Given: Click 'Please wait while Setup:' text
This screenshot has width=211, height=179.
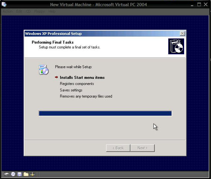Looking at the screenshot, I should (73, 67).
